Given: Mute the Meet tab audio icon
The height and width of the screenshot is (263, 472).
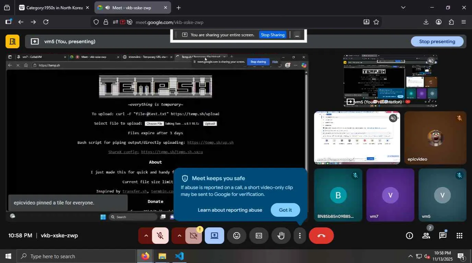Looking at the screenshot, I should click(107, 8).
